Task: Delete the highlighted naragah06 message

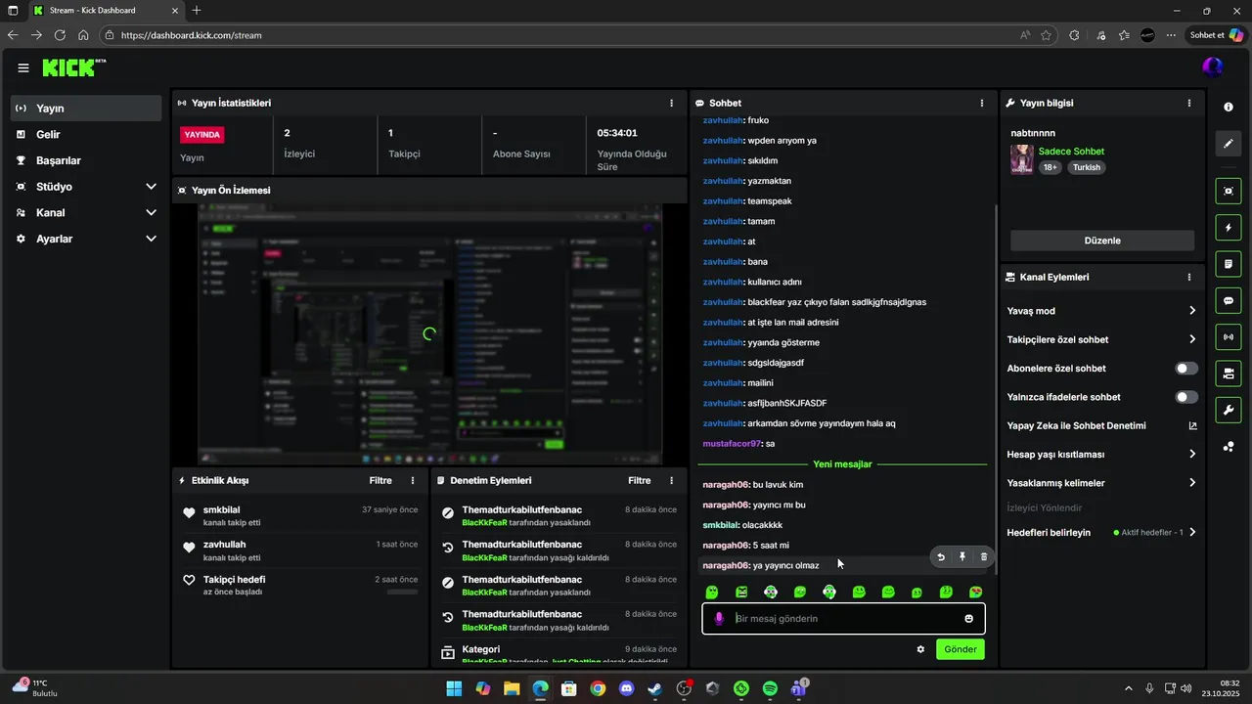Action: point(984,556)
